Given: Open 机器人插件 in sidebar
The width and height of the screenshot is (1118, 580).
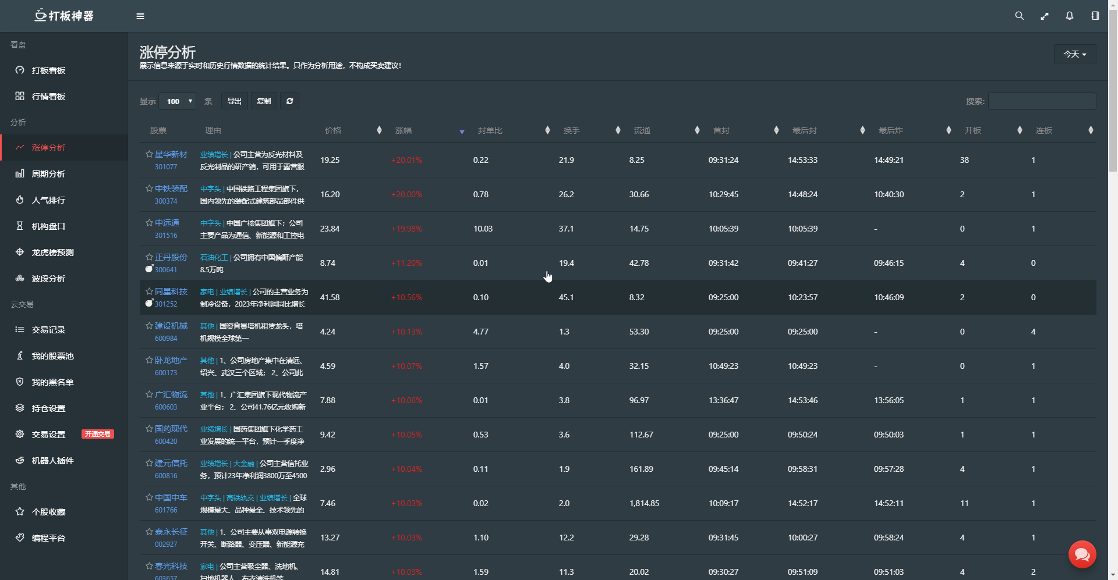Looking at the screenshot, I should pos(64,461).
